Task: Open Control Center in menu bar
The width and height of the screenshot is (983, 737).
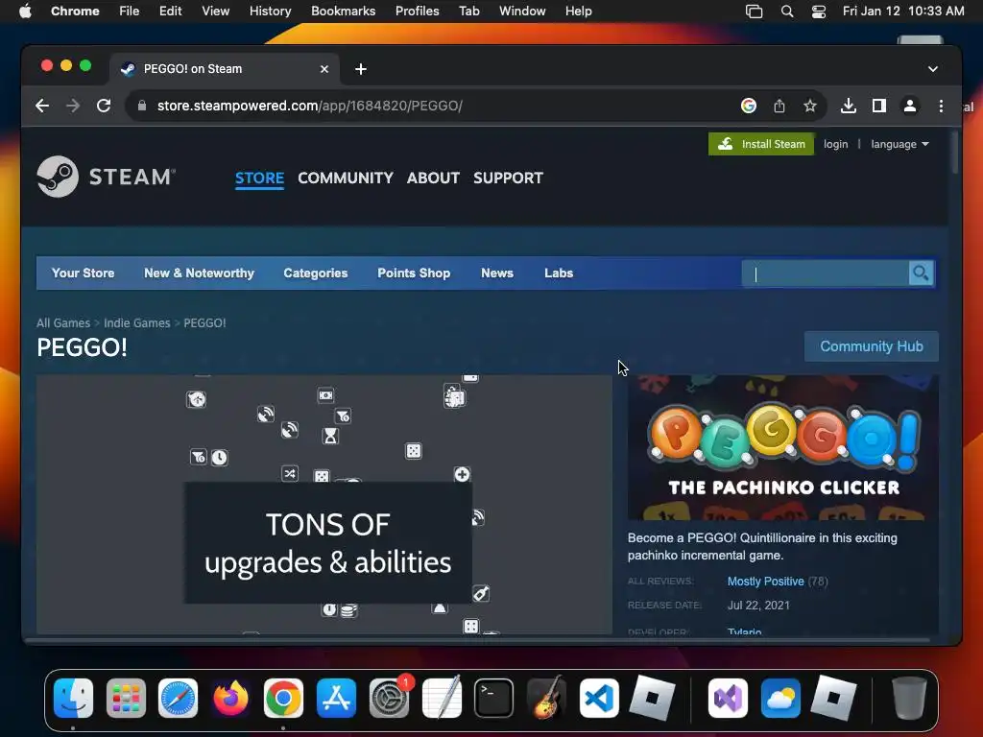Action: (818, 12)
